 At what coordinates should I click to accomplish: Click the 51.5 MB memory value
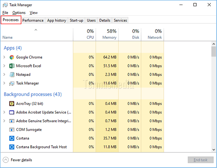pos(110,66)
